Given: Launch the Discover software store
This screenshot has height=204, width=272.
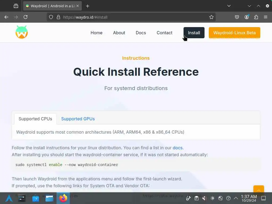Looking at the screenshot, I should point(36,198).
